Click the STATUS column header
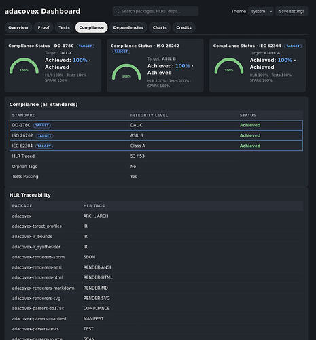This screenshot has height=340, width=316. coord(248,115)
